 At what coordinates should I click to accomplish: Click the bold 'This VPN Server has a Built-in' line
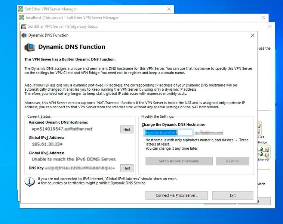[x=70, y=59]
